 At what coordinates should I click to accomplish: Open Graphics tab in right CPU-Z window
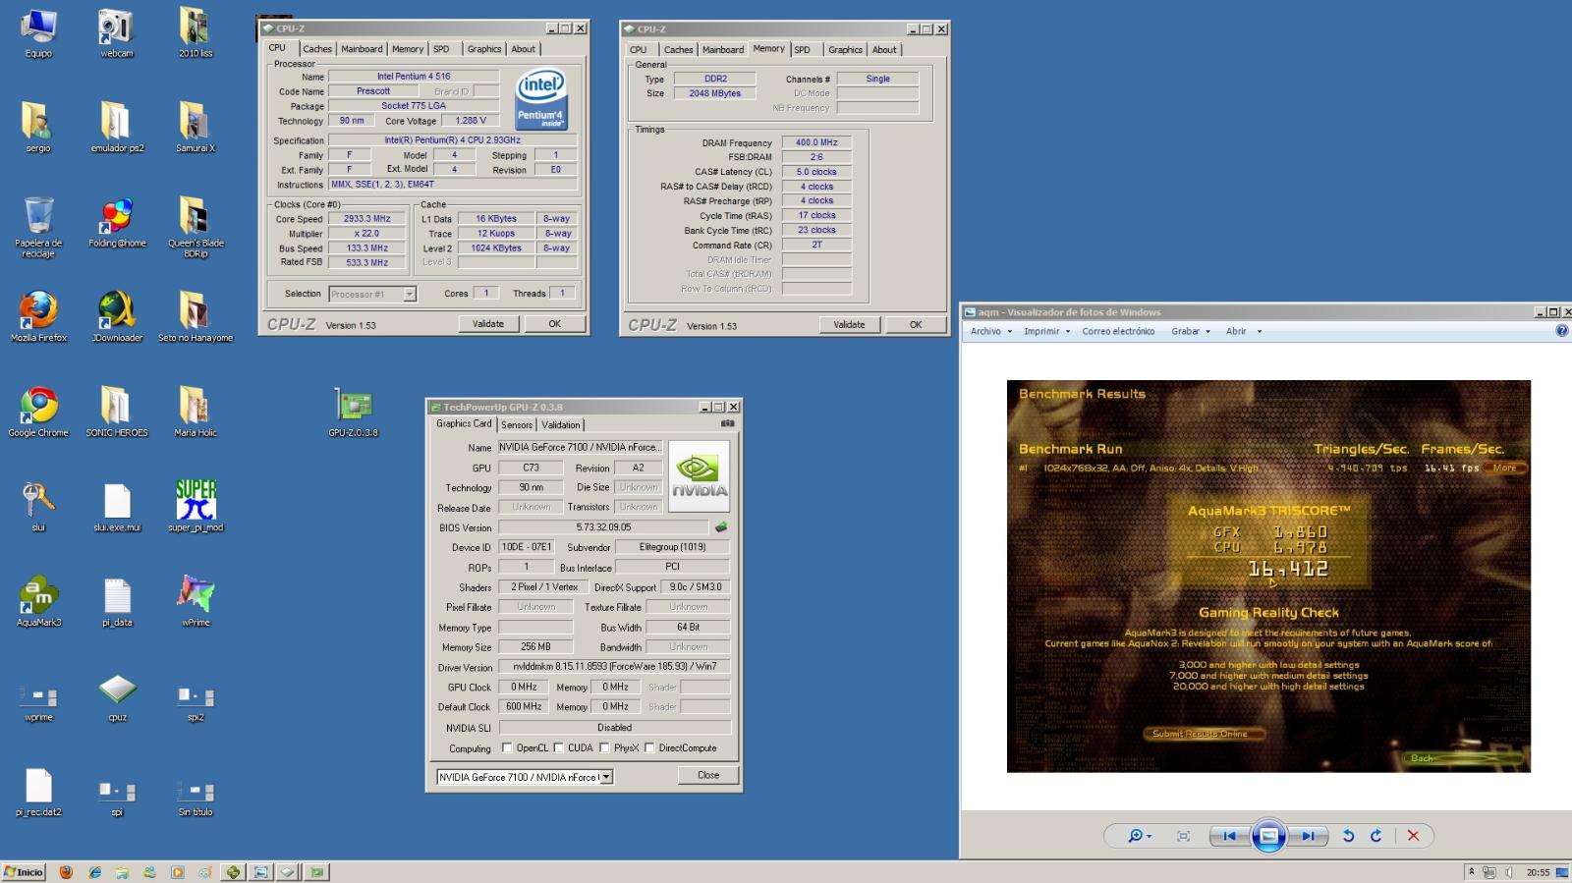coord(845,50)
